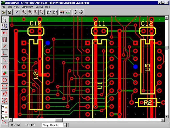Toggle silkscreen layer visibility button

click(x=5, y=107)
